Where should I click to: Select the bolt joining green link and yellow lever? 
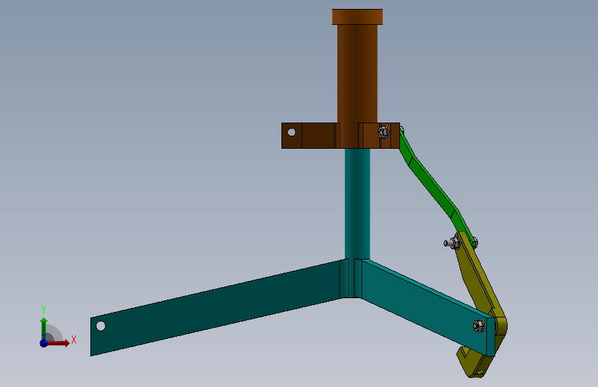point(452,242)
